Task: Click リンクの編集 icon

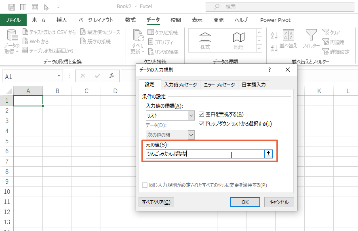Action: [x=151, y=52]
